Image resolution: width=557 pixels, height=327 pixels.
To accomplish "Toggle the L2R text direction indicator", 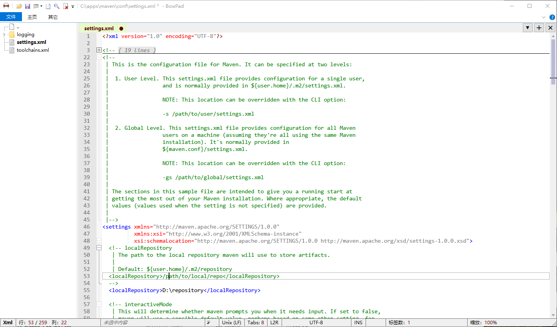I will tap(274, 323).
